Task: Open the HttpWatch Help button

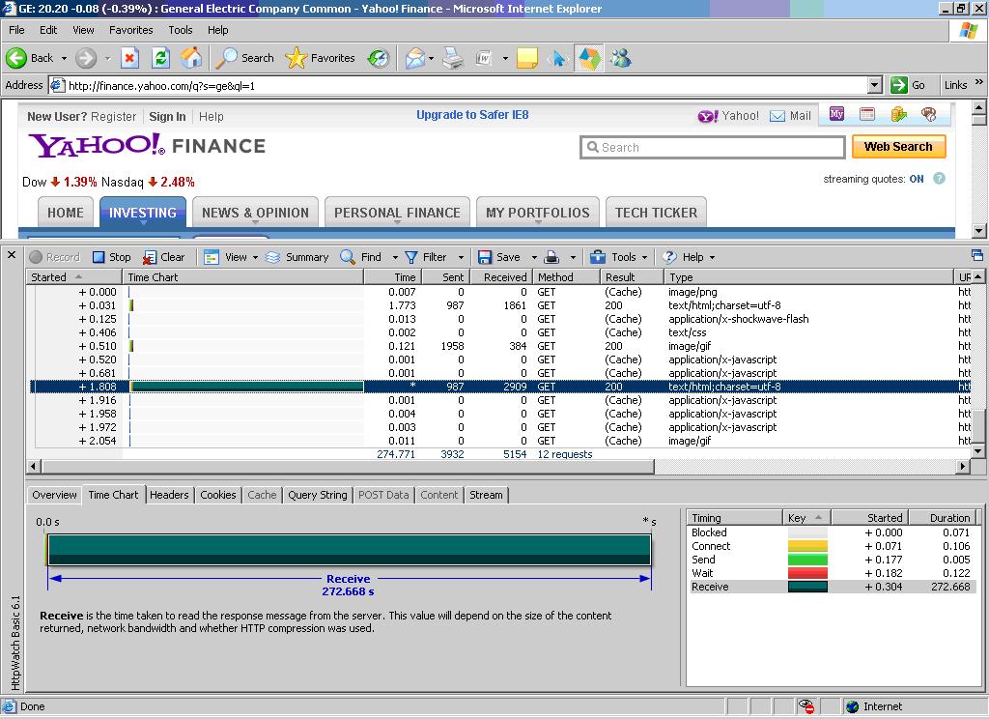Action: [x=688, y=257]
